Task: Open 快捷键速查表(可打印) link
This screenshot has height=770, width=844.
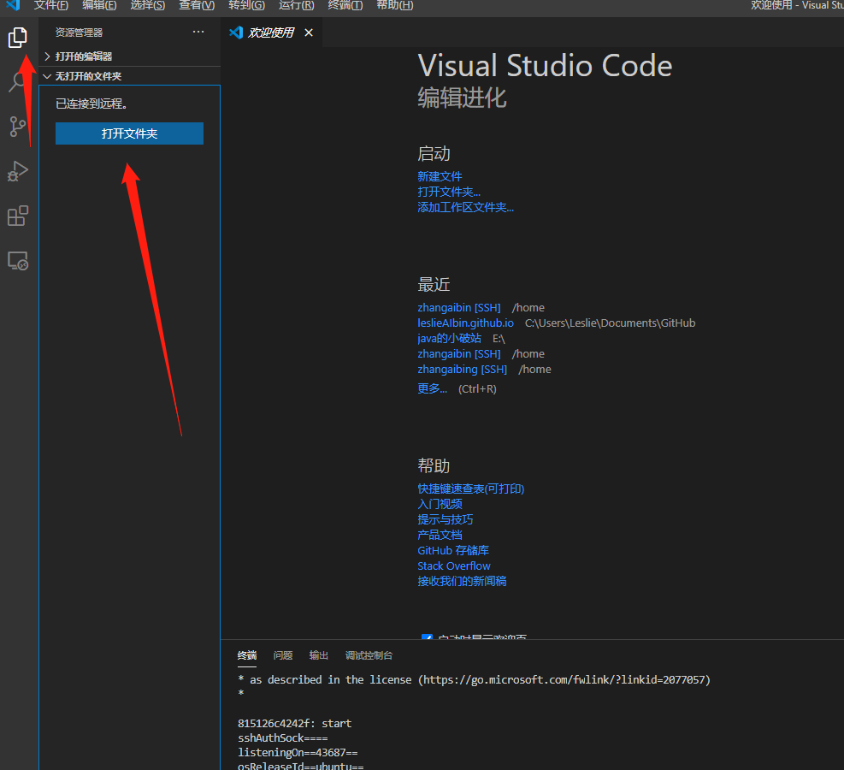Action: pyautogui.click(x=471, y=489)
